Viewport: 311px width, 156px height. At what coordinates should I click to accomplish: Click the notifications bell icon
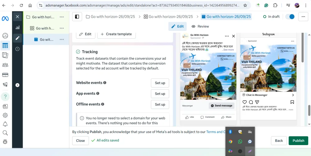click(5, 124)
